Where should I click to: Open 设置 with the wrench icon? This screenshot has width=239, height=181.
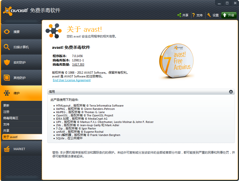tap(209, 15)
